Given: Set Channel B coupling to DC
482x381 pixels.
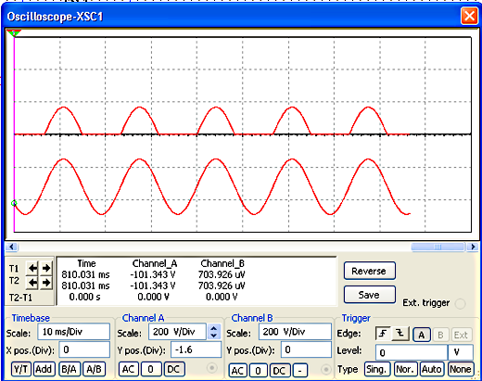Looking at the screenshot, I should [x=280, y=371].
